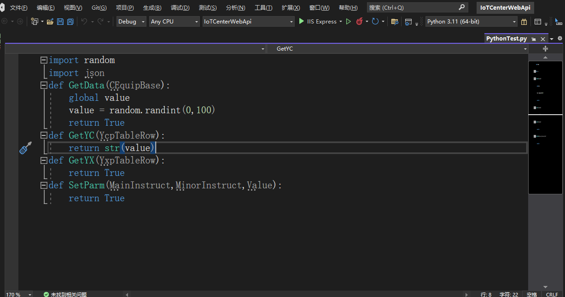
Task: Run the project with IIS Express
Action: [x=317, y=22]
